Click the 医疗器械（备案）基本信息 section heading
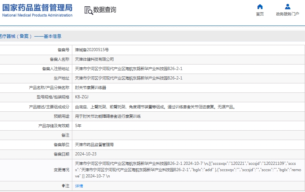The image size is (305, 192). coord(31,36)
